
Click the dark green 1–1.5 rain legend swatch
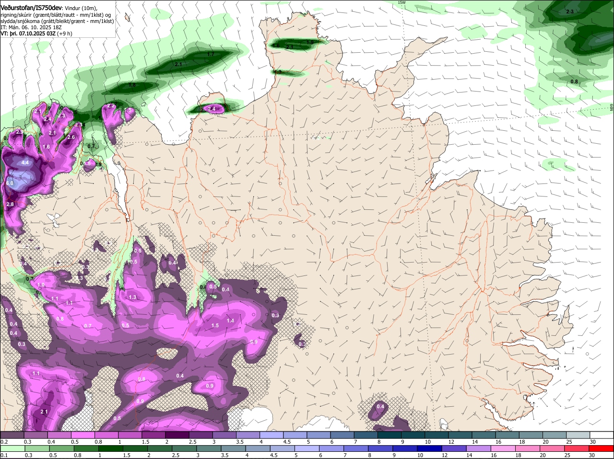coord(111,448)
